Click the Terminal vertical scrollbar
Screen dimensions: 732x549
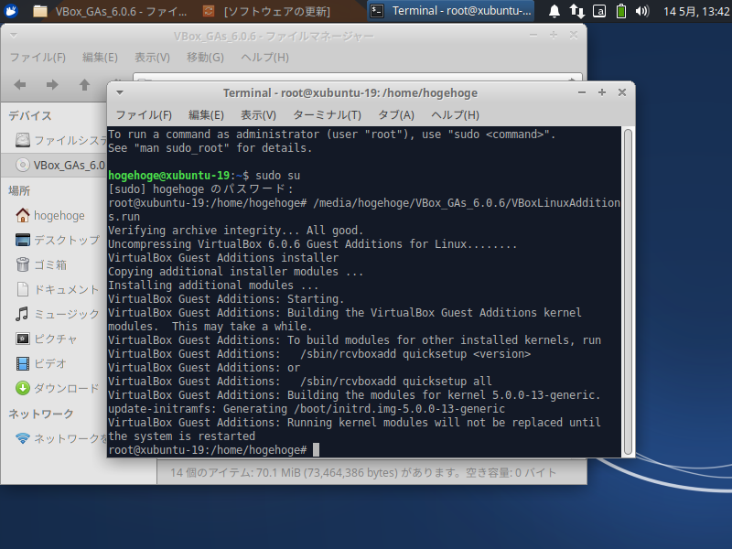point(628,292)
